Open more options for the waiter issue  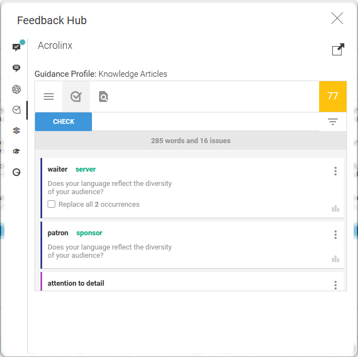click(x=336, y=171)
